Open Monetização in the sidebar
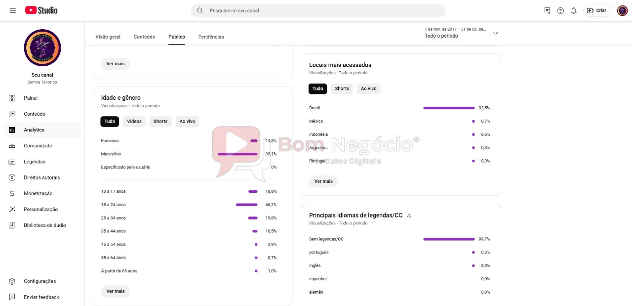 [42, 193]
